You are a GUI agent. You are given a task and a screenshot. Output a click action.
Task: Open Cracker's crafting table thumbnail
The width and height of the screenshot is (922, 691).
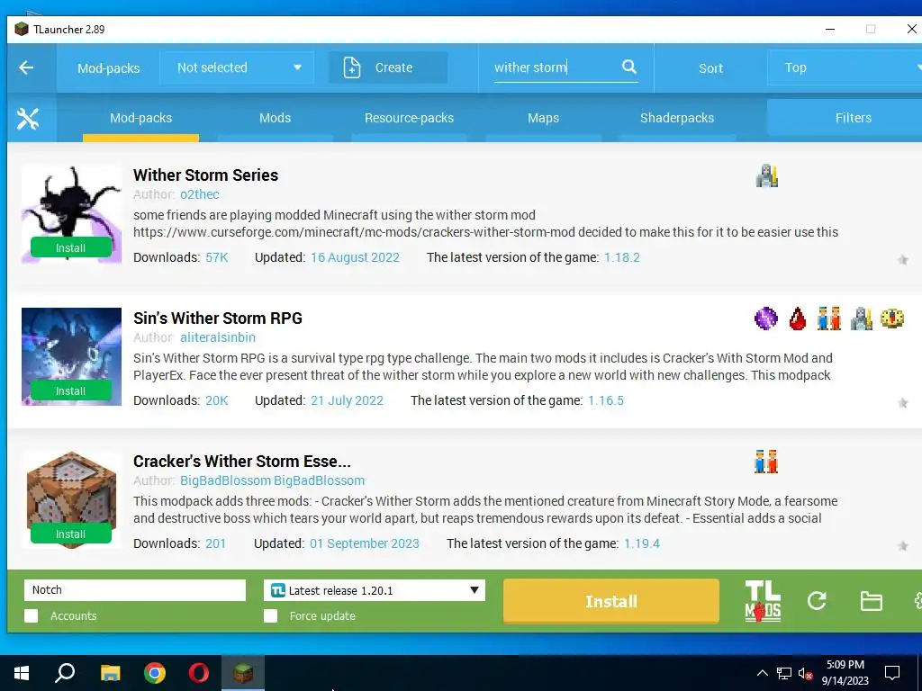point(71,499)
